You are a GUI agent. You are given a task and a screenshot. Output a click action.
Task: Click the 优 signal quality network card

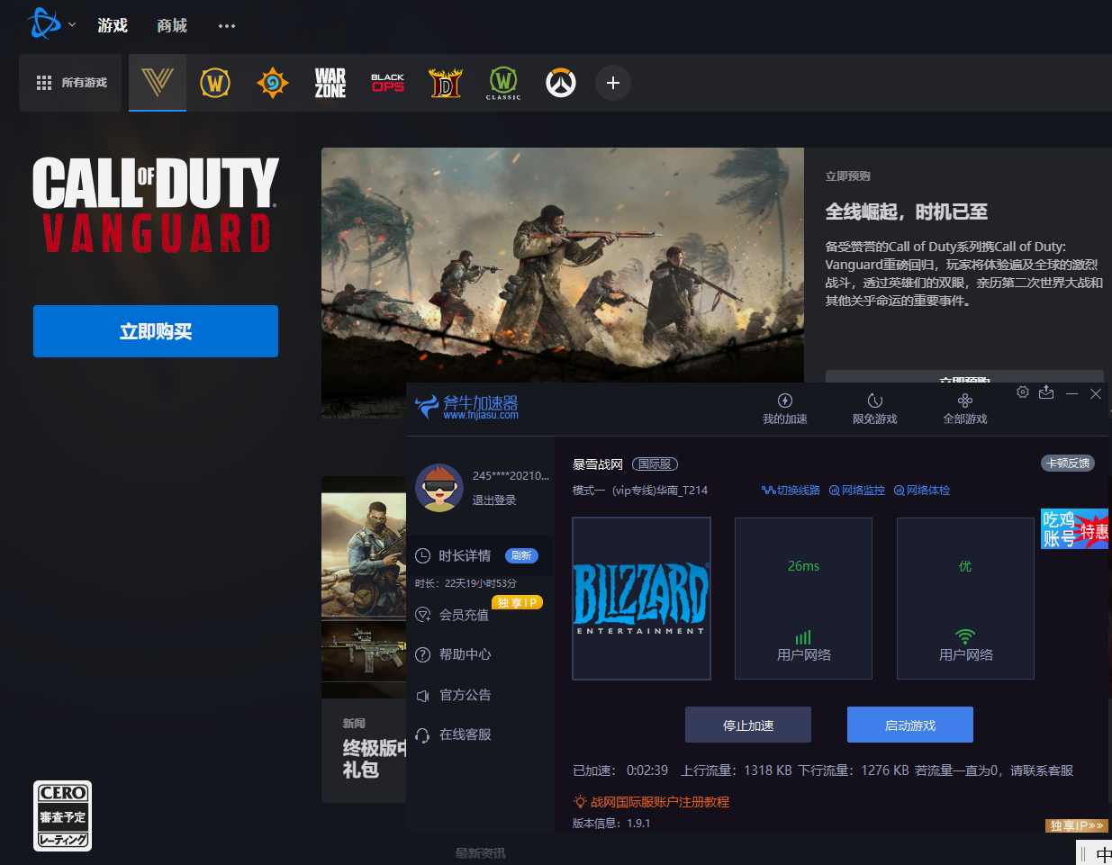click(x=965, y=599)
